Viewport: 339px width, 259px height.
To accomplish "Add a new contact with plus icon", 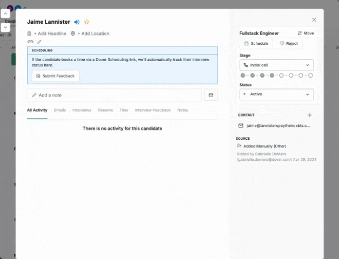I will pos(309,115).
